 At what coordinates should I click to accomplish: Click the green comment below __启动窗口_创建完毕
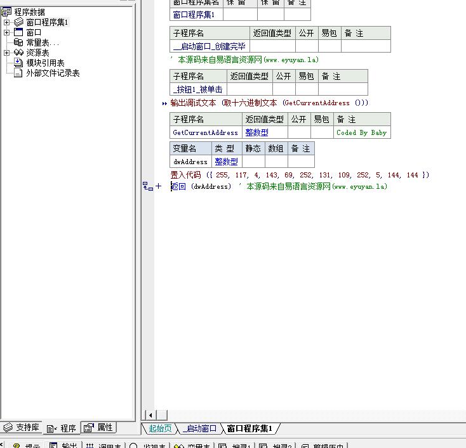(x=244, y=60)
